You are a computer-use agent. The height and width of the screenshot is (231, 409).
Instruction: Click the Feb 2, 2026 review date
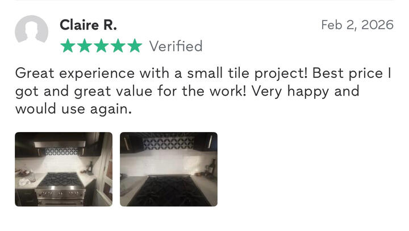tap(357, 25)
